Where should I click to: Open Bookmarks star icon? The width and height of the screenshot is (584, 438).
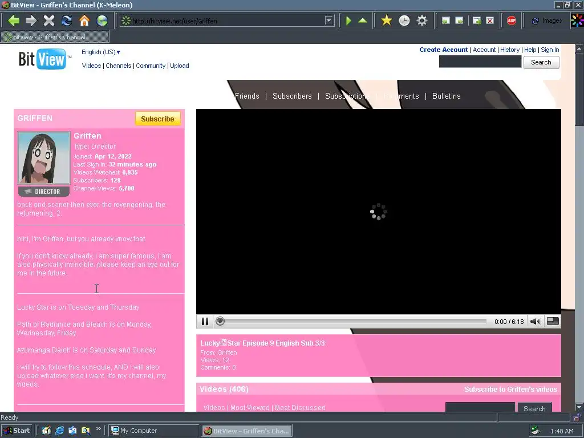(387, 21)
